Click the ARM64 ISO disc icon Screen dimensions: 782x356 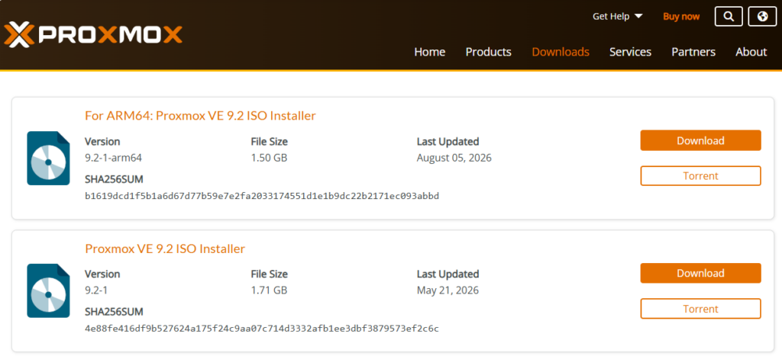[48, 159]
